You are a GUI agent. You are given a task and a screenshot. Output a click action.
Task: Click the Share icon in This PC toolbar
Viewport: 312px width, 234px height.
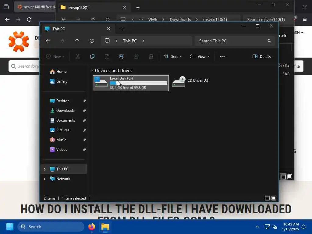[136, 56]
